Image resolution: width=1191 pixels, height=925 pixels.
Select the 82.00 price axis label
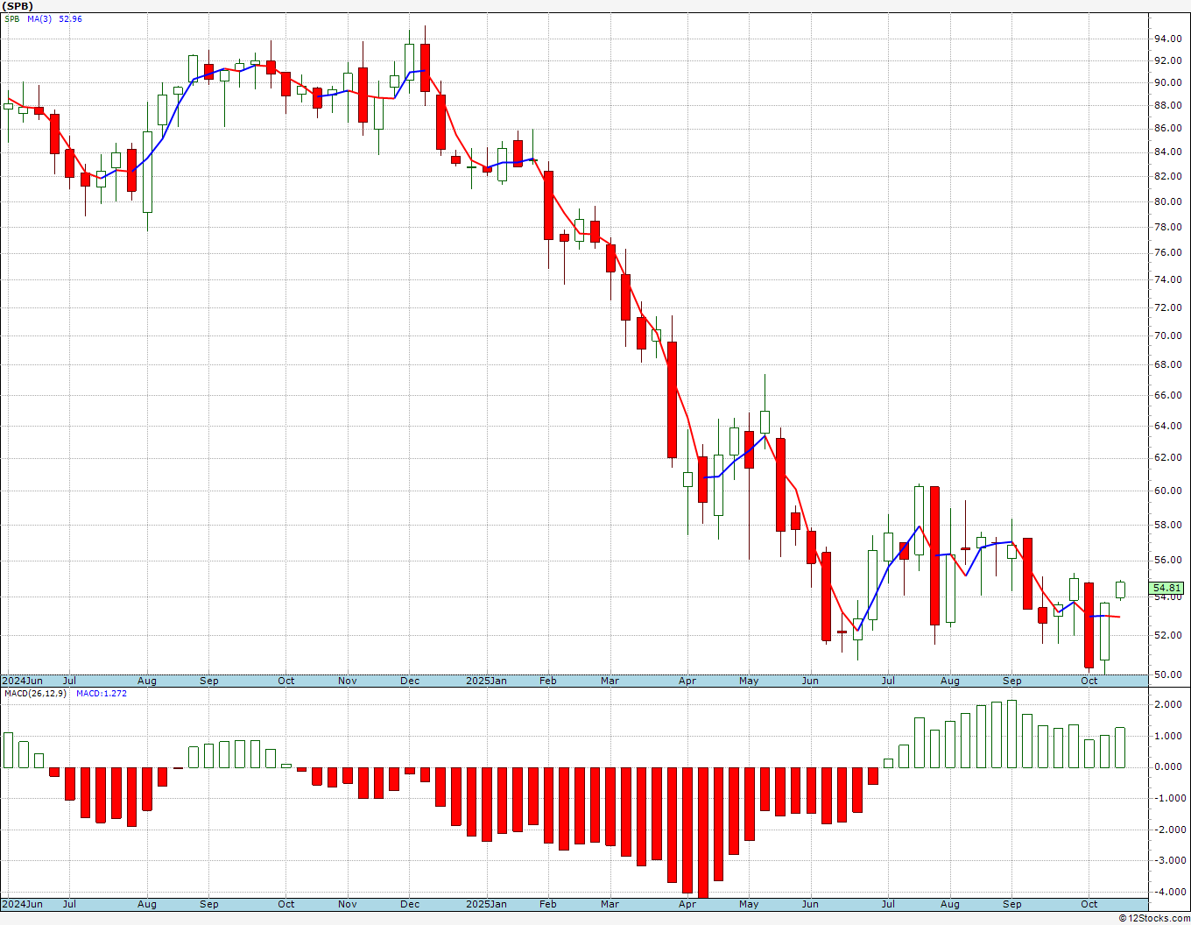point(1167,177)
